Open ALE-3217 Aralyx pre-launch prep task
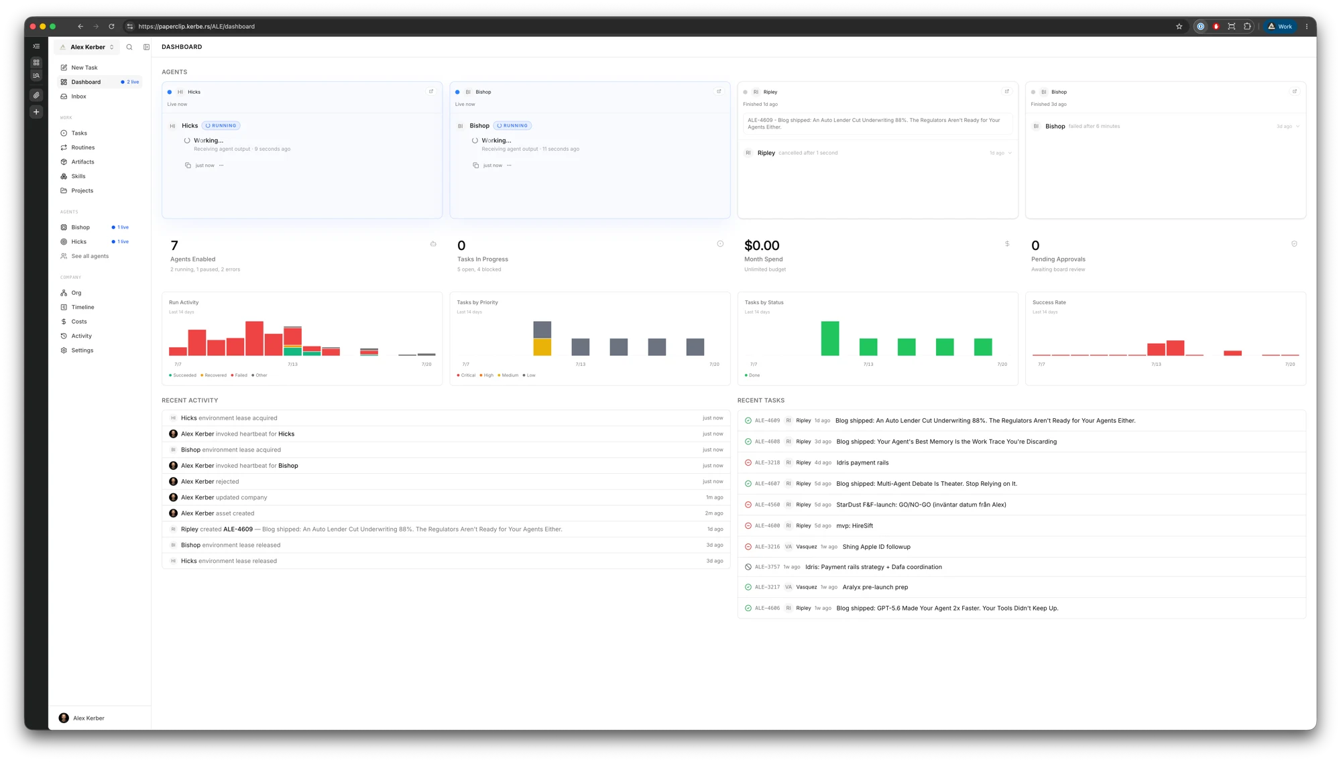The image size is (1341, 762). tap(1022, 587)
